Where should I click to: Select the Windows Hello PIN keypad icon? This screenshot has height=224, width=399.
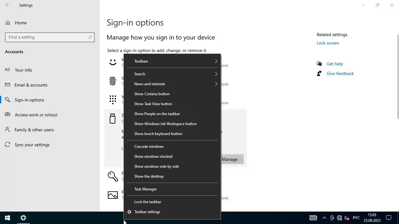click(113, 100)
